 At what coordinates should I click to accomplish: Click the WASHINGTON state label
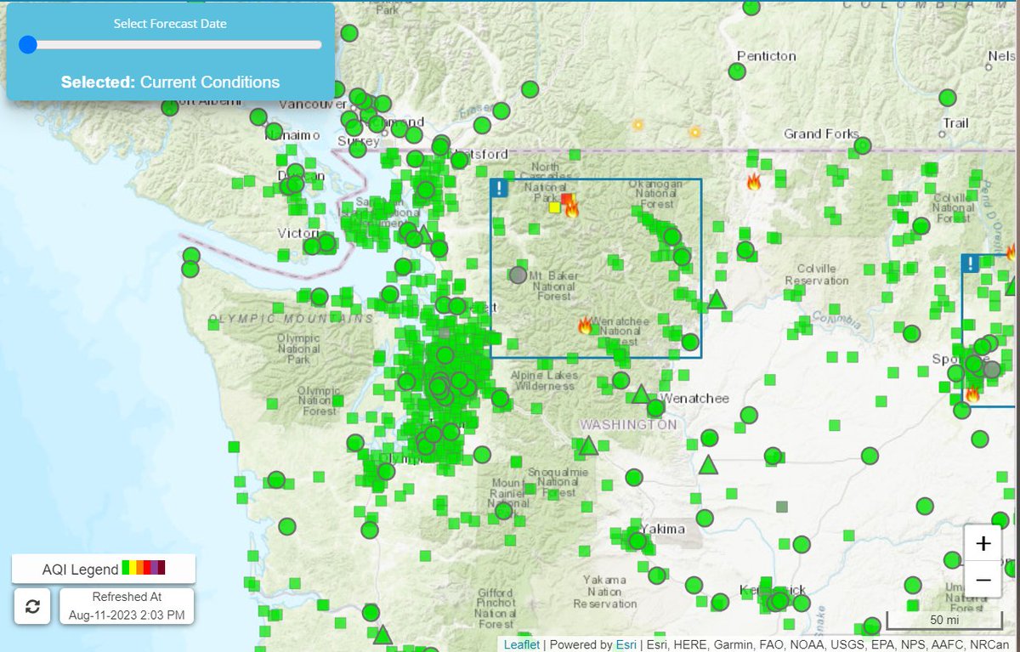(x=627, y=424)
